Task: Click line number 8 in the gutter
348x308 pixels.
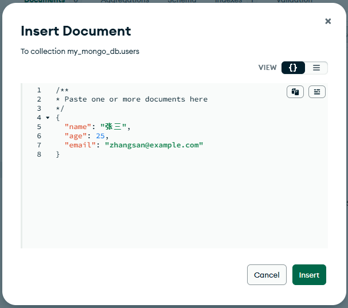Action: (x=39, y=154)
